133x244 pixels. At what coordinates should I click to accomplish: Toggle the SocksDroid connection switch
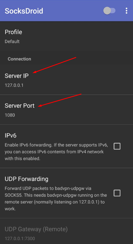109,11
